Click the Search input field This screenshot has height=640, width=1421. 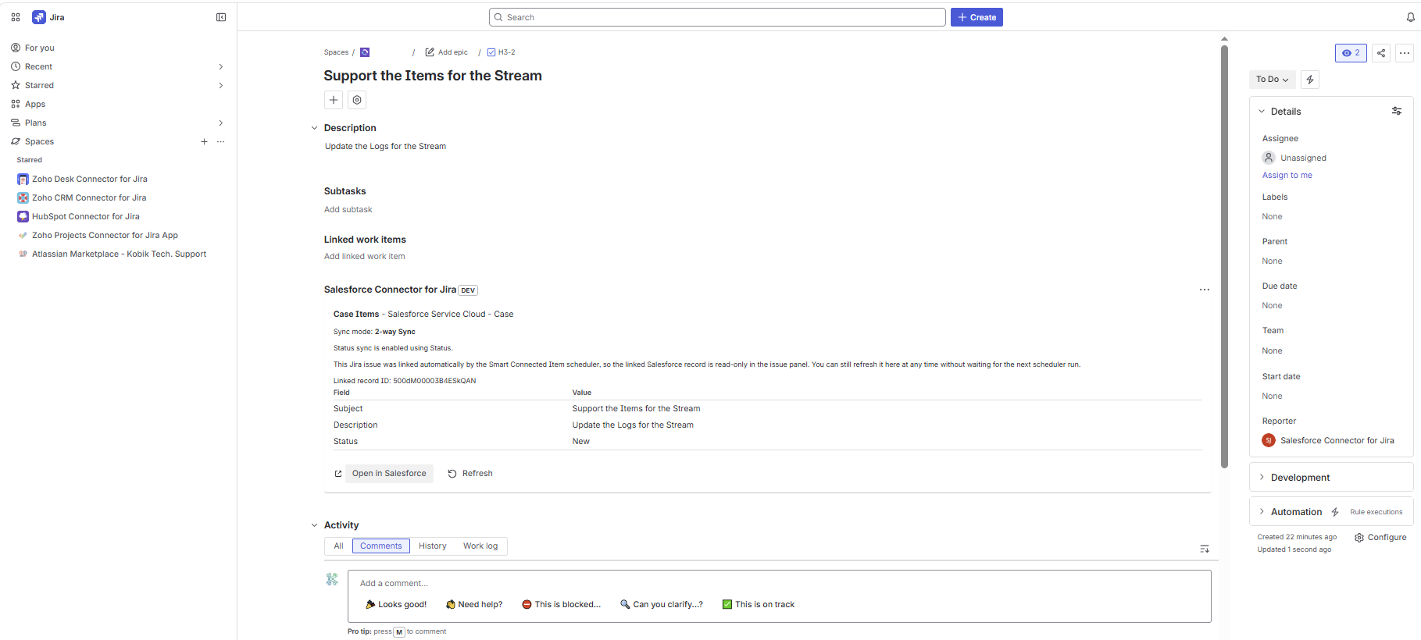tap(717, 17)
